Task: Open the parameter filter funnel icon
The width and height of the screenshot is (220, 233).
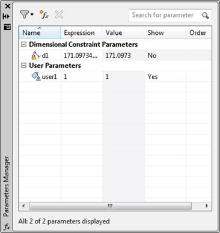Action: (25, 14)
